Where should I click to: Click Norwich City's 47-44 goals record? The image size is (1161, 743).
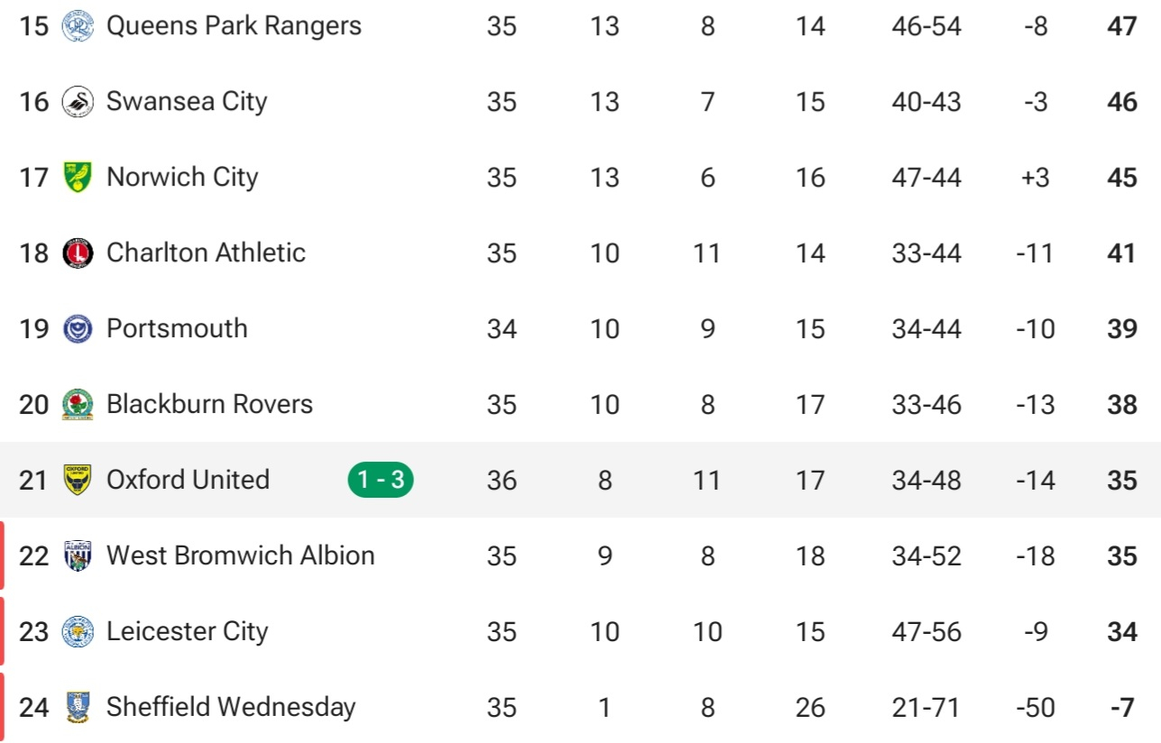coord(926,177)
